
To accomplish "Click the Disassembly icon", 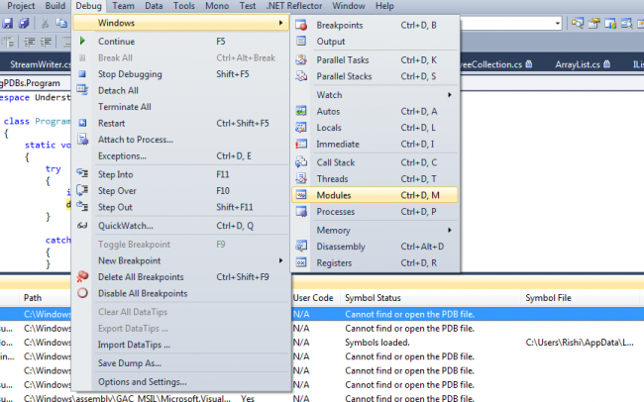I will pos(301,247).
